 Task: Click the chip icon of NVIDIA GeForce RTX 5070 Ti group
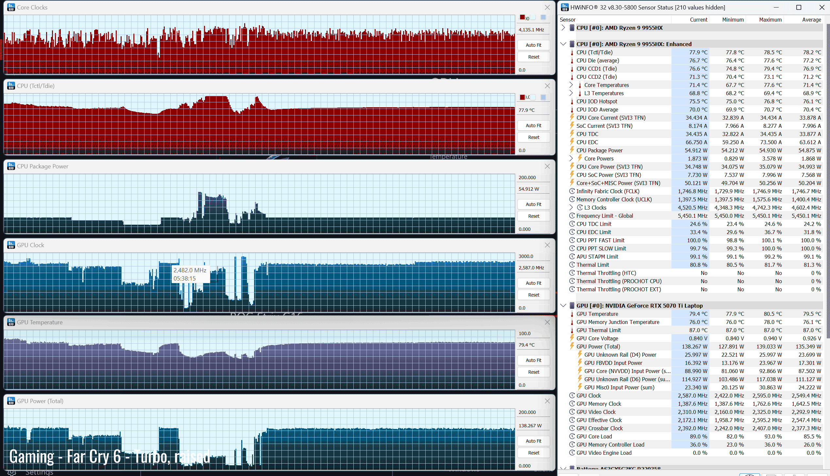[x=572, y=306]
